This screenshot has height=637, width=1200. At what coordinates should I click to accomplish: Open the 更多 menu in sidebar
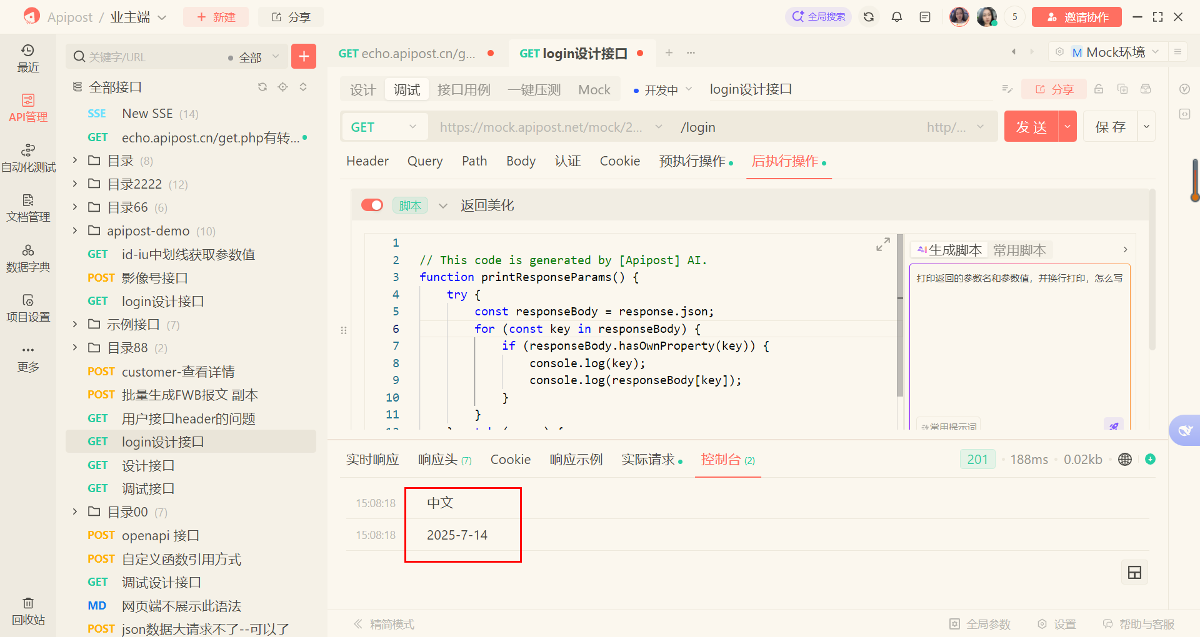coord(28,358)
